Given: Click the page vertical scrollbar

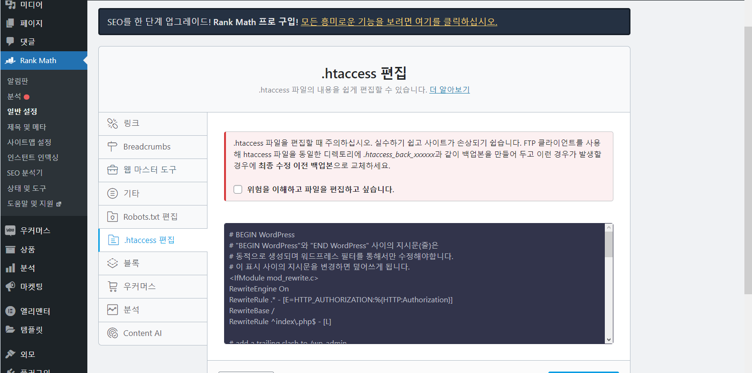Looking at the screenshot, I should (748, 160).
